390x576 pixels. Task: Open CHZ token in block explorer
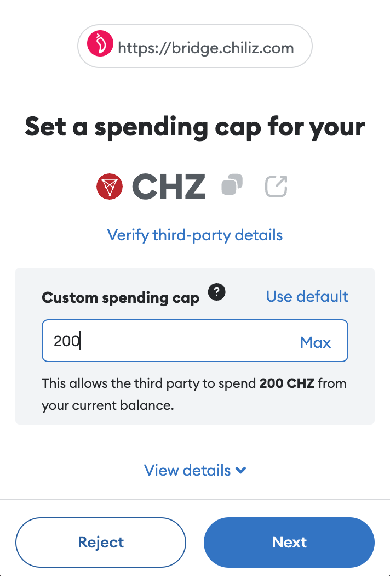(276, 187)
